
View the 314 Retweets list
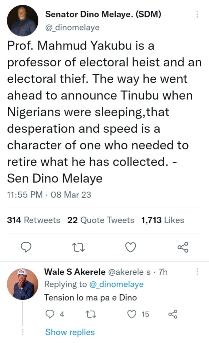pos(33,220)
